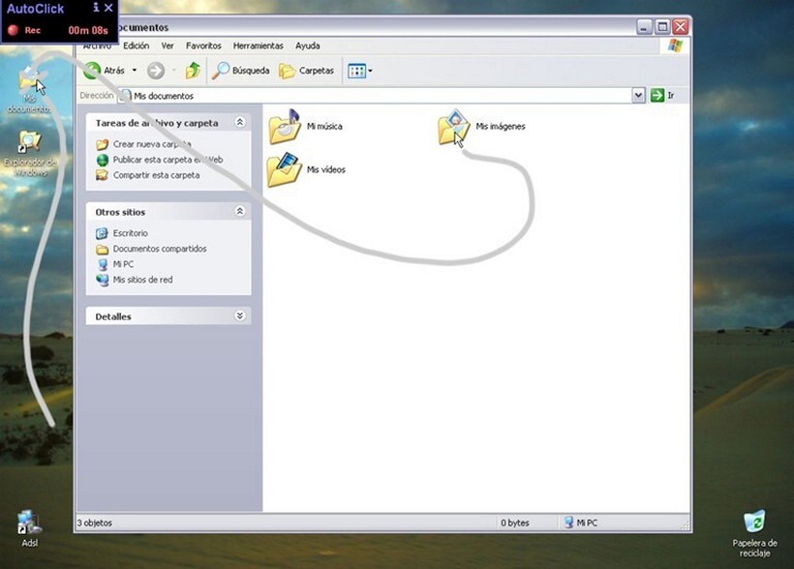The width and height of the screenshot is (794, 569).
Task: Collapse the Otros sitios panel
Action: click(x=240, y=211)
